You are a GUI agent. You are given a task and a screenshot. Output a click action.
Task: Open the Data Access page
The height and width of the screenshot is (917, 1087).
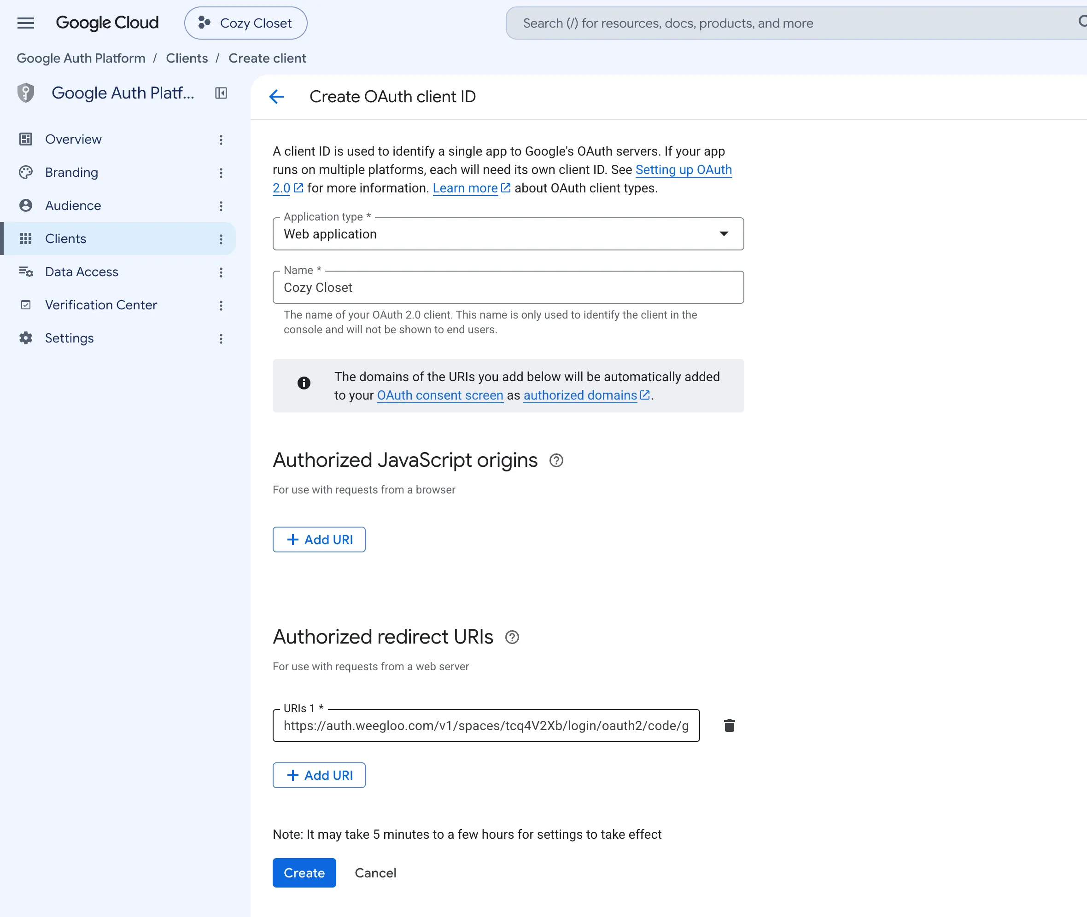coord(82,272)
